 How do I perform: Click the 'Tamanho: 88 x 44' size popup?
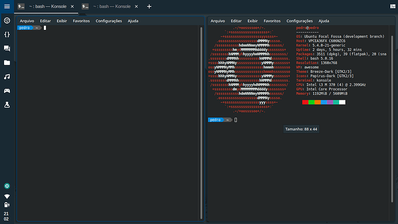(x=301, y=129)
